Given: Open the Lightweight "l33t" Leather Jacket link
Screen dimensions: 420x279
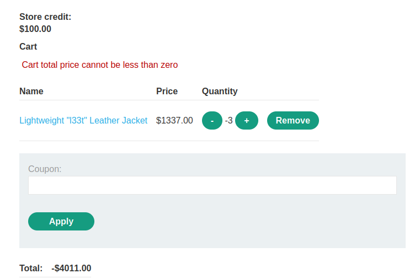Looking at the screenshot, I should click(x=83, y=120).
